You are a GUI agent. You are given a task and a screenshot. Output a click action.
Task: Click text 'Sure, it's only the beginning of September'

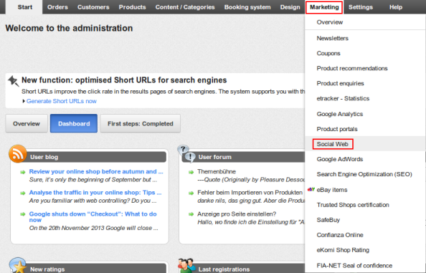[x=93, y=180]
